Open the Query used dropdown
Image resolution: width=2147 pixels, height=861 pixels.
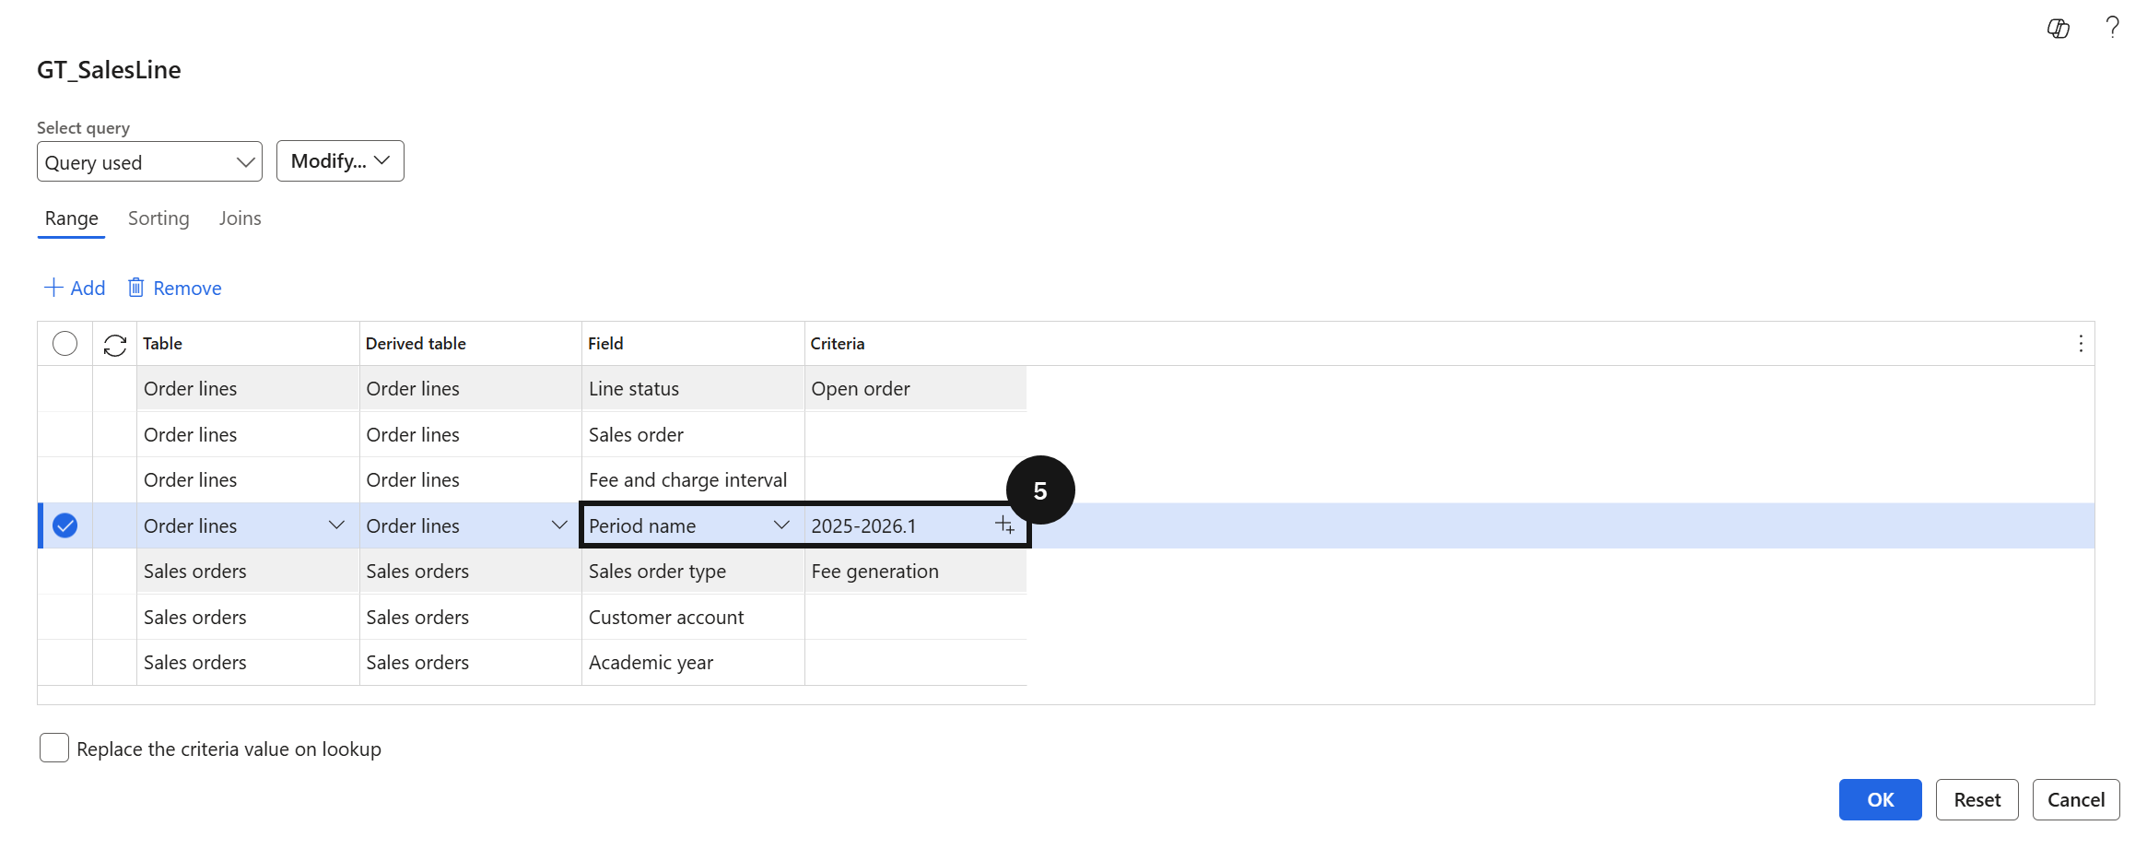coord(149,162)
